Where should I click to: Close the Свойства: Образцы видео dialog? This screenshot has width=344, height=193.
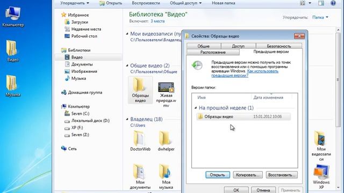coord(299,36)
